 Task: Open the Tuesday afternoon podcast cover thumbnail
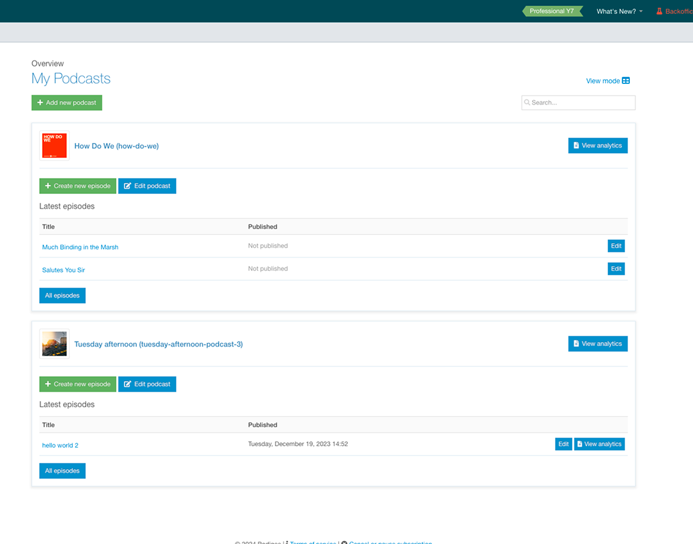pyautogui.click(x=54, y=344)
